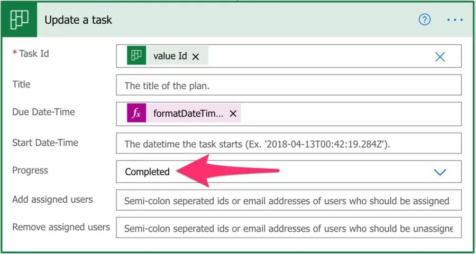Click the Planner icon inside value Id token
The height and width of the screenshot is (254, 476).
(136, 56)
